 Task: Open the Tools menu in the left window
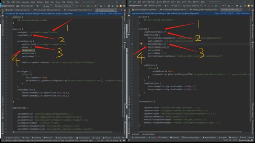pos(58,2)
